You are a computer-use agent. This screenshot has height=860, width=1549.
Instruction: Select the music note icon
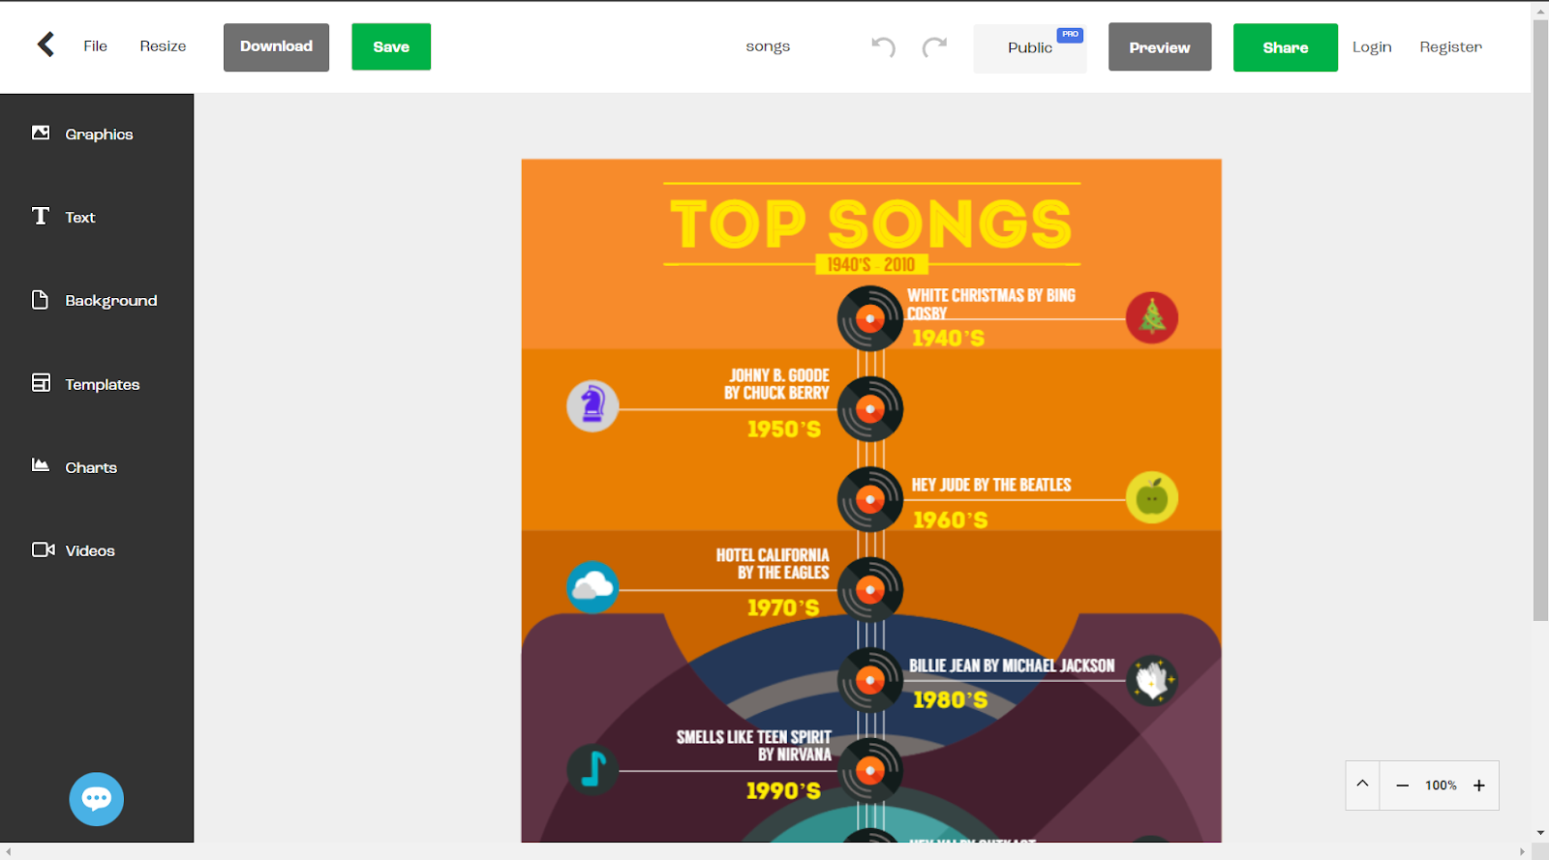coord(592,769)
